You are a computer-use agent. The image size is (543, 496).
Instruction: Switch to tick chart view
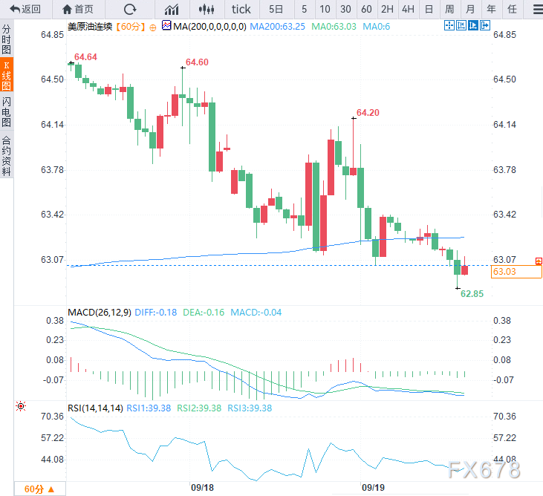[241, 10]
